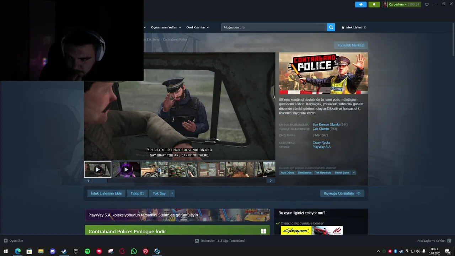
Task: Select the Simülasyon tag
Action: tap(305, 173)
